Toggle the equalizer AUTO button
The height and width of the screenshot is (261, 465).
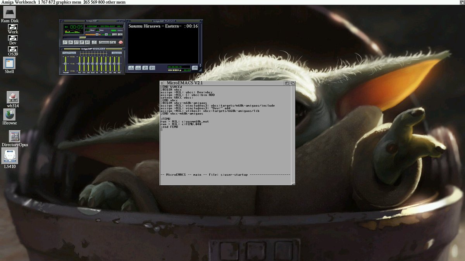[x=72, y=53]
